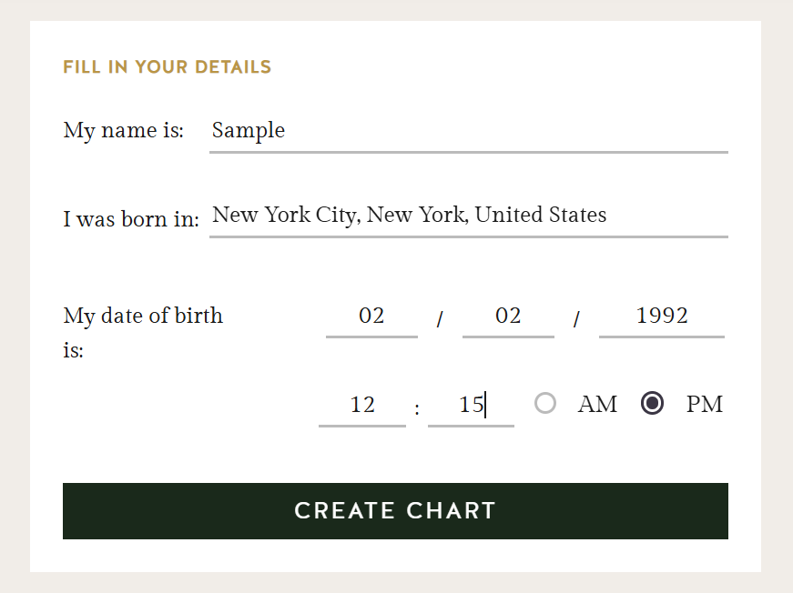
Task: Click the slash between the two 02 fields
Action: 440,318
